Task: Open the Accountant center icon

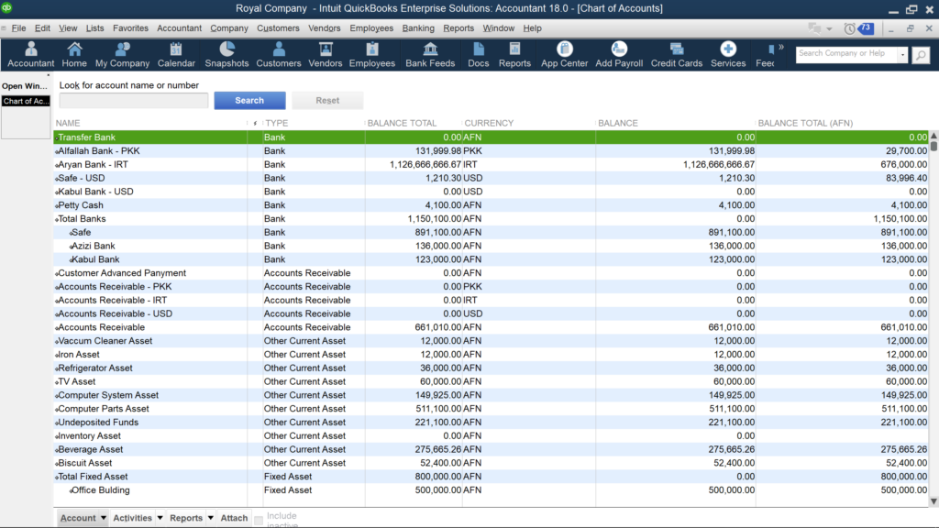Action: coord(30,54)
